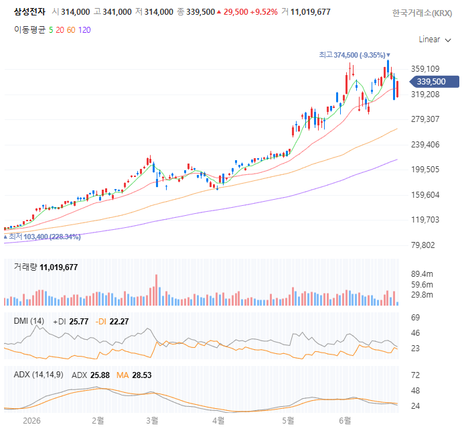
Task: Open the Linear scale dropdown
Action: 435,40
